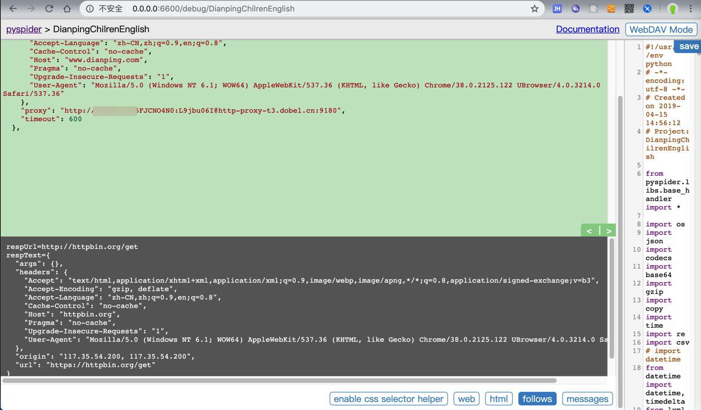Open the pyspider home link
Viewport: 701px width, 410px height.
coord(24,29)
